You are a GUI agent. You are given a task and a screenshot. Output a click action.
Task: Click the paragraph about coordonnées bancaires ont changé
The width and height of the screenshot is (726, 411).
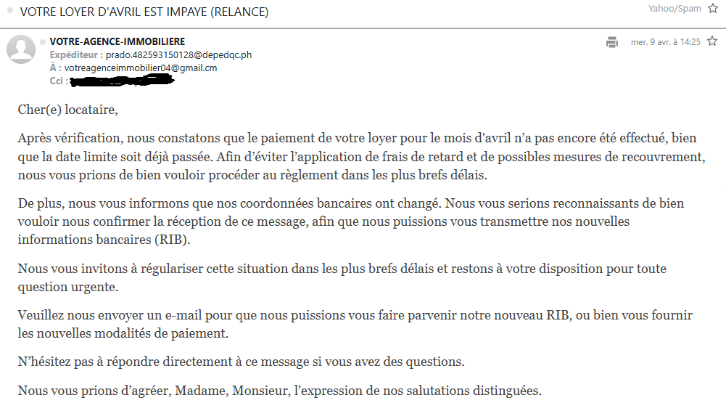[351, 221]
